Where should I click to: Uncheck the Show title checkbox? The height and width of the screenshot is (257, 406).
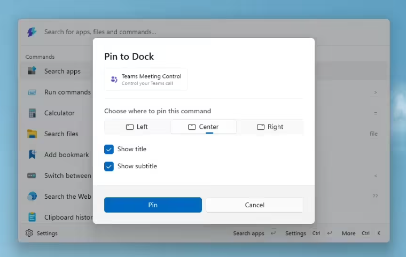(109, 149)
